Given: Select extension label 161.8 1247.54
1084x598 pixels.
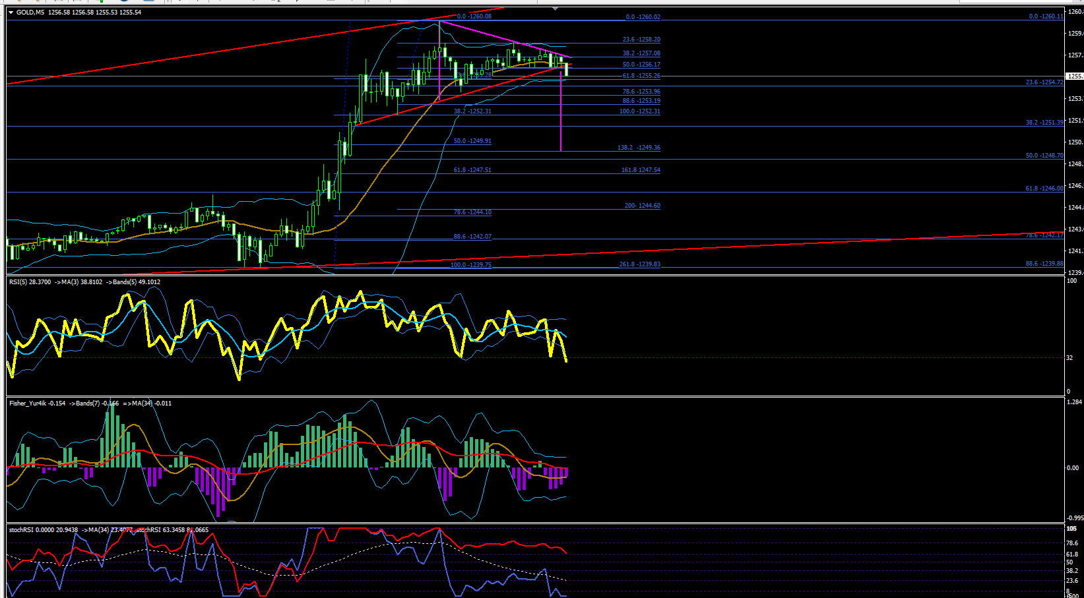Looking at the screenshot, I should click(641, 170).
